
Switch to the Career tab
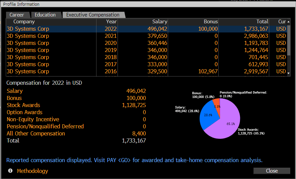click(18, 15)
